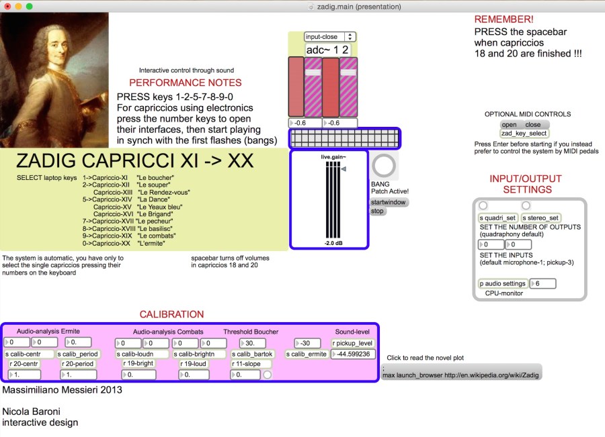Click the startwindow message
605x437 pixels.
click(389, 202)
